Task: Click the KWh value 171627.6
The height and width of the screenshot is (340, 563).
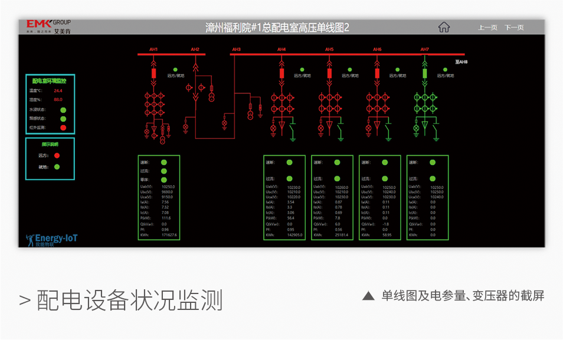Action: (169, 235)
